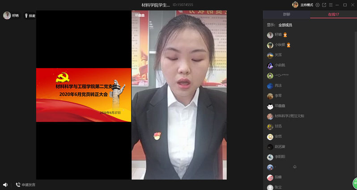This screenshot has height=190, width=357.
Task: Click the pop-out share icon in title bar
Action: click(x=324, y=5)
